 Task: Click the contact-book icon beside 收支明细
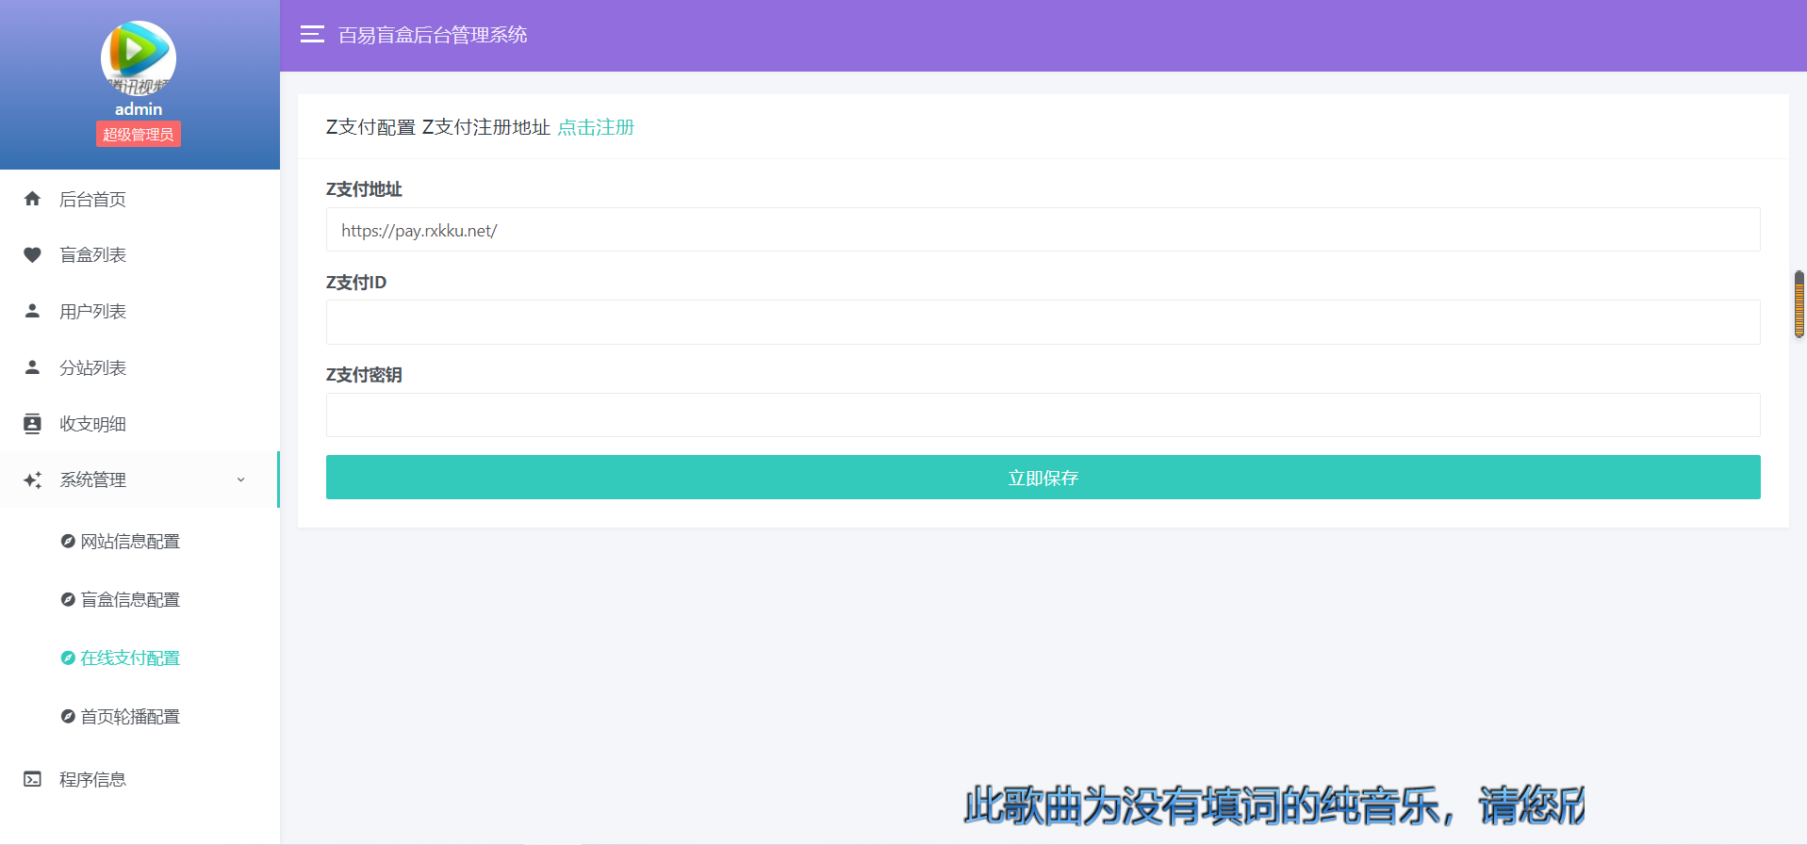click(32, 424)
